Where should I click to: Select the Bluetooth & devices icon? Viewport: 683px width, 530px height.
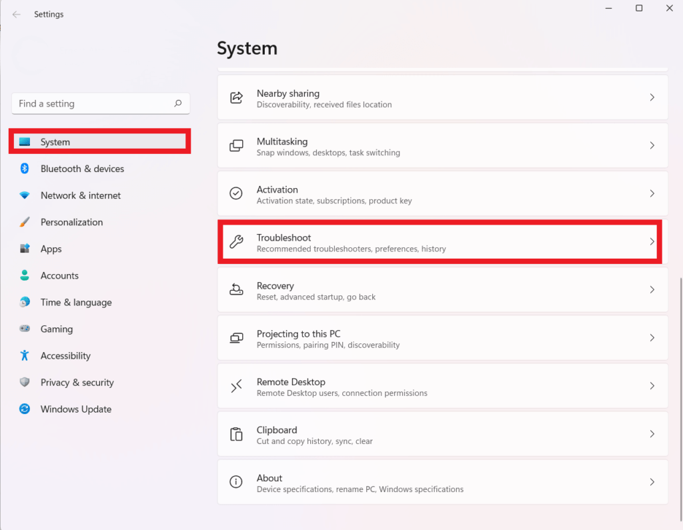pos(25,169)
